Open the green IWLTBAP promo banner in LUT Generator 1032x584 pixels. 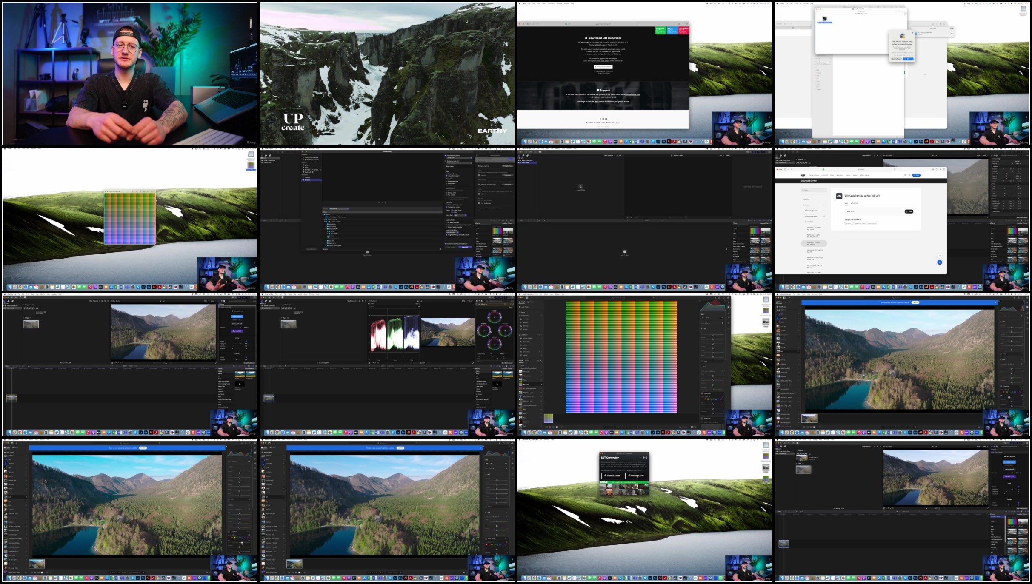[x=624, y=483]
